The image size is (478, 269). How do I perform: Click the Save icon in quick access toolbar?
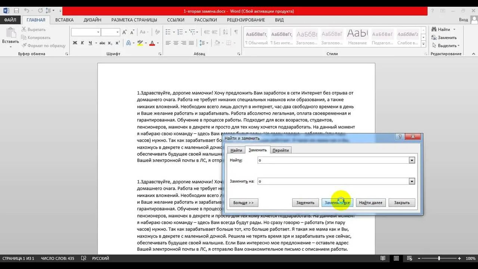tap(16, 11)
